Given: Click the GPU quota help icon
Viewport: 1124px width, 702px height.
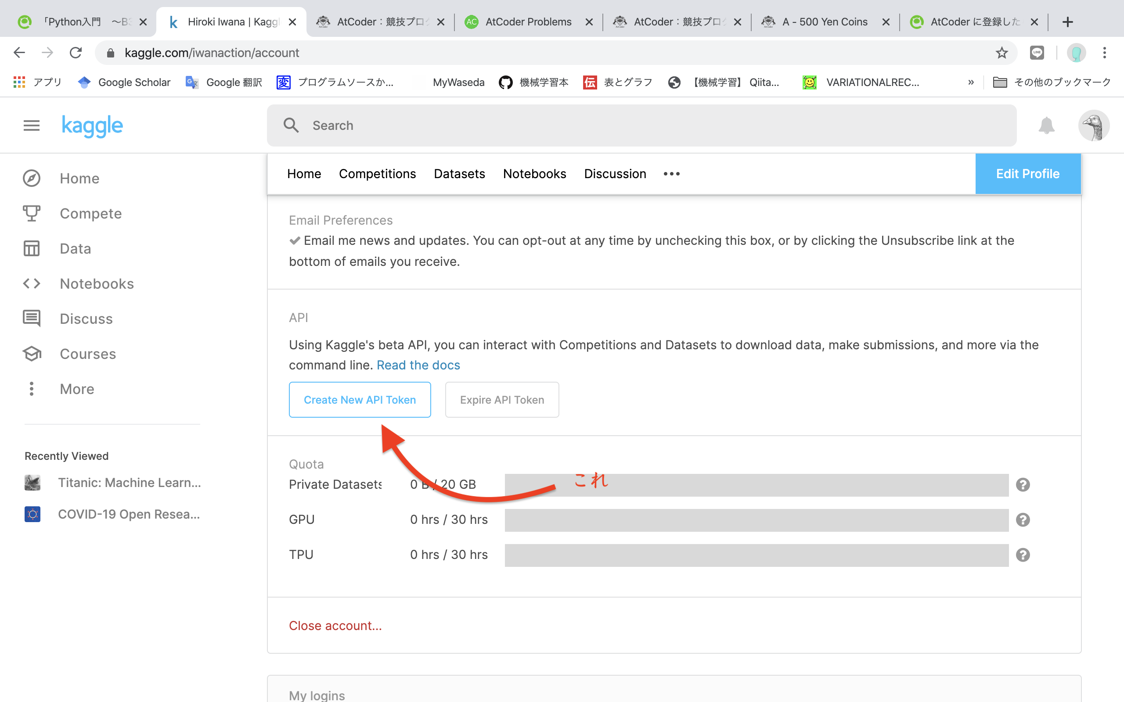Looking at the screenshot, I should pos(1023,519).
